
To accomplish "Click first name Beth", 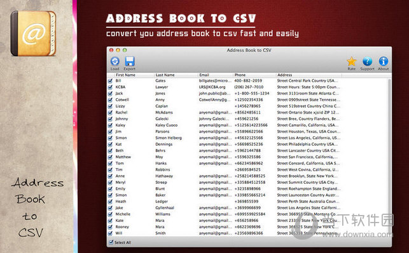I will pos(120,150).
